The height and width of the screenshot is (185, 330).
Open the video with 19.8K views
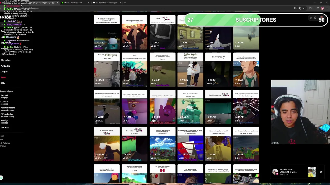point(246,70)
